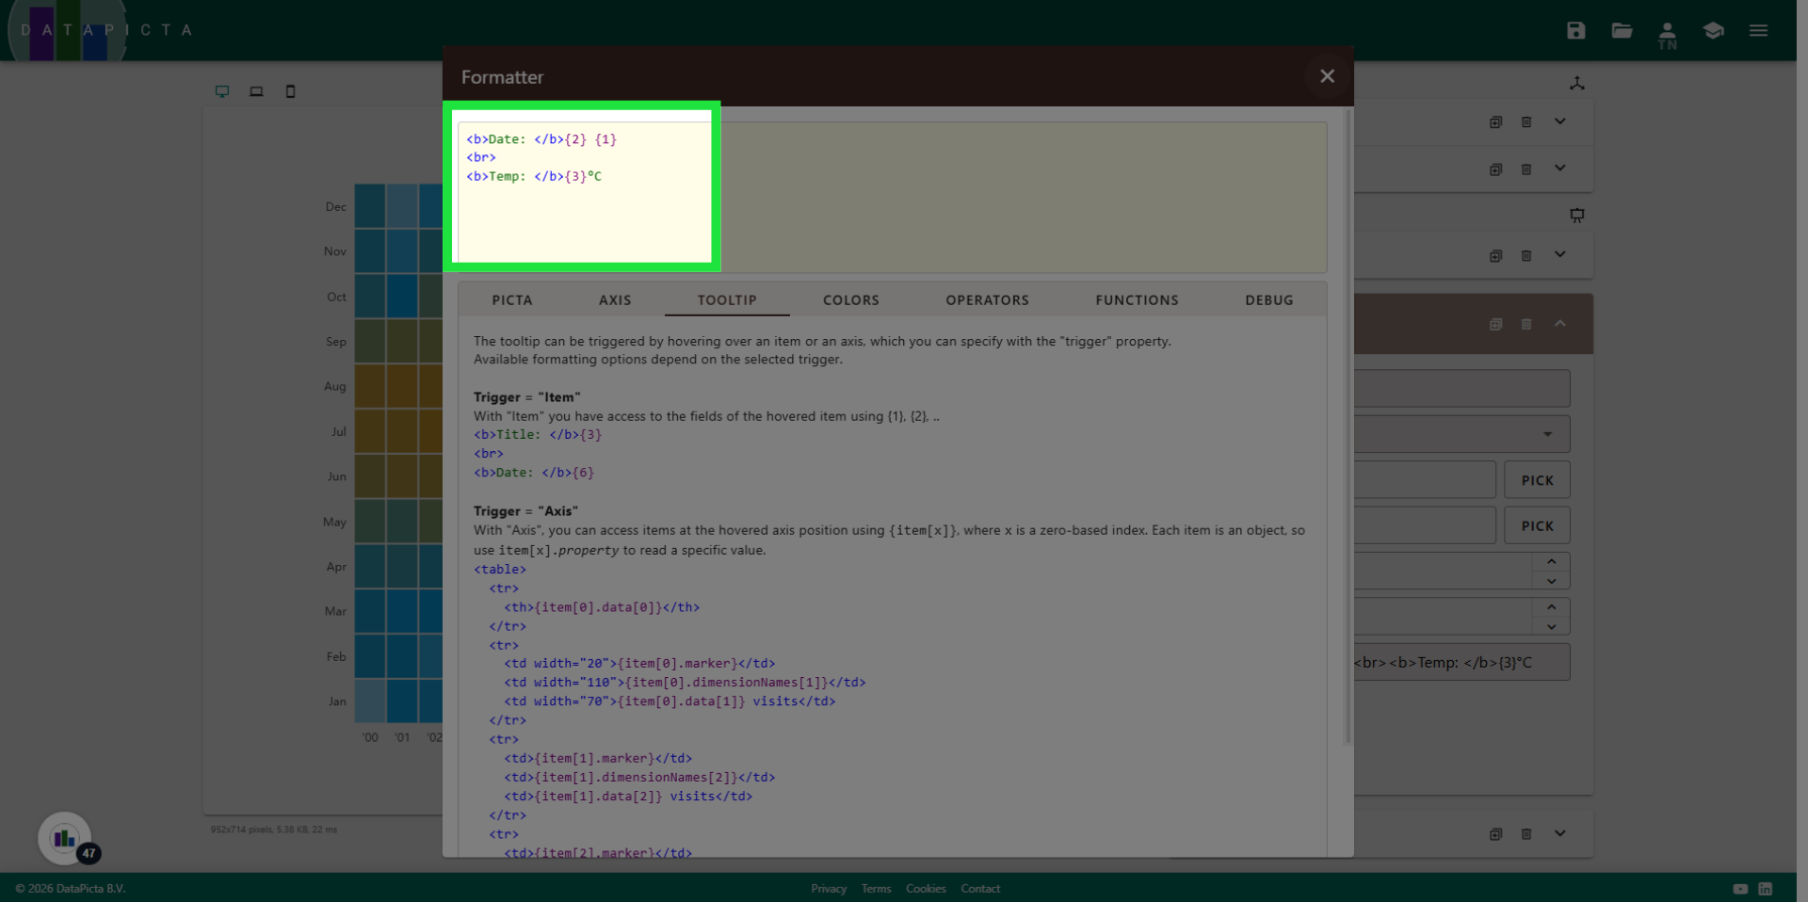Decrement the stepper just above the Temp formatter field
Image resolution: width=1808 pixels, height=902 pixels.
point(1551,627)
